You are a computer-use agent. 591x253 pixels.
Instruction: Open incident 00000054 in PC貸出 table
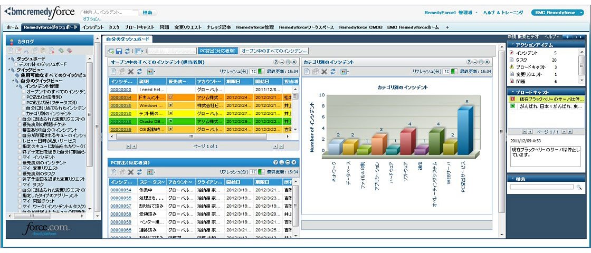(121, 190)
